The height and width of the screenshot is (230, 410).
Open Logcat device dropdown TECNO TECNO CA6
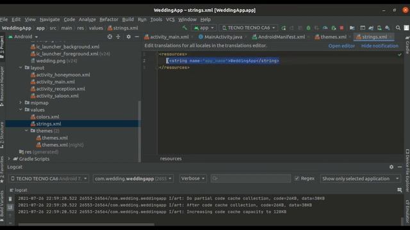(x=49, y=179)
